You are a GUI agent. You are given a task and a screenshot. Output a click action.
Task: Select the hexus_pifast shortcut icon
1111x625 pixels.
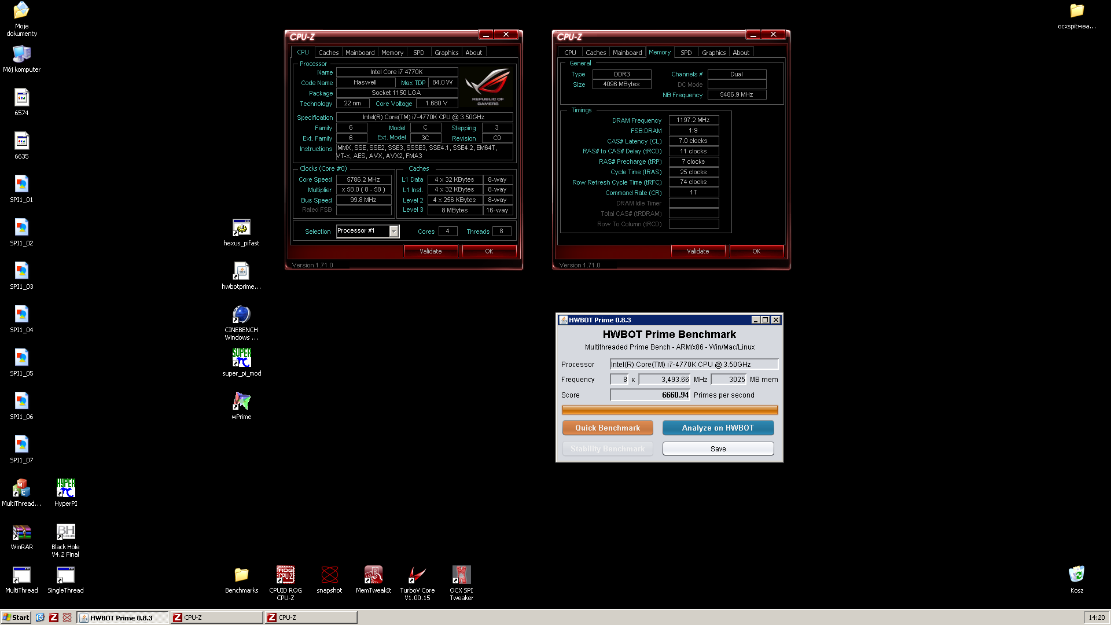coord(241,233)
